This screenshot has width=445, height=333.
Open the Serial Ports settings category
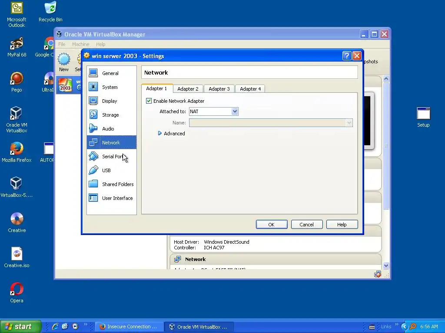[x=112, y=156]
